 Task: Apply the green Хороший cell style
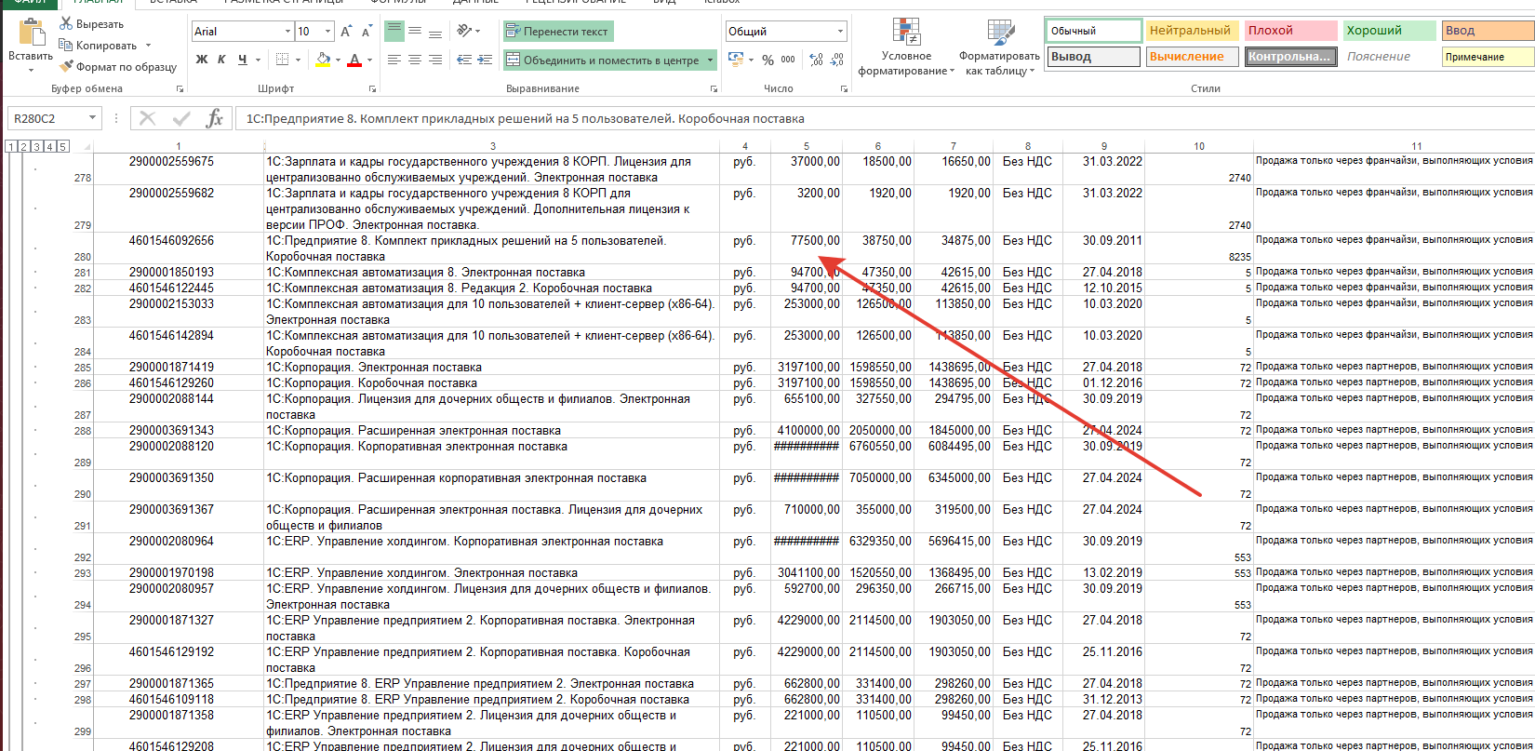pyautogui.click(x=1390, y=31)
